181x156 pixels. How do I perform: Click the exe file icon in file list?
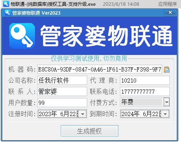click(x=6, y=4)
